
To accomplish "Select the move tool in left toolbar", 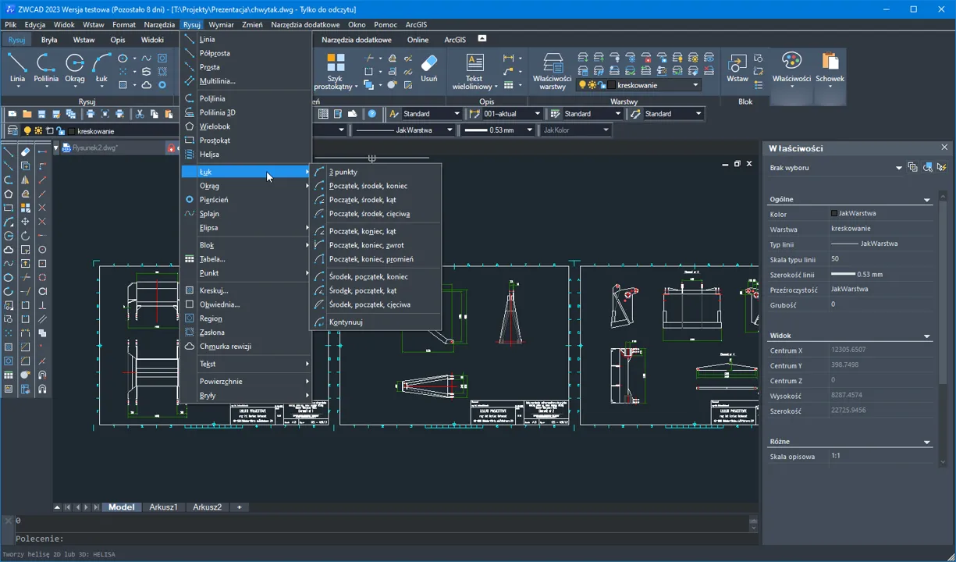I will pyautogui.click(x=25, y=221).
